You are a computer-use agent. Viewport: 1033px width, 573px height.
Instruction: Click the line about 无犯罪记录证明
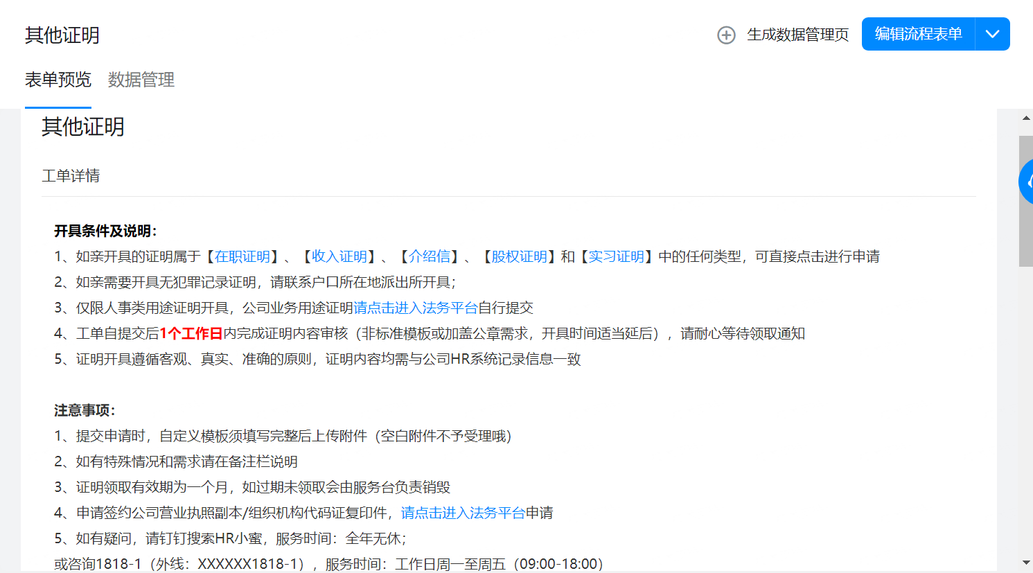[x=255, y=282]
